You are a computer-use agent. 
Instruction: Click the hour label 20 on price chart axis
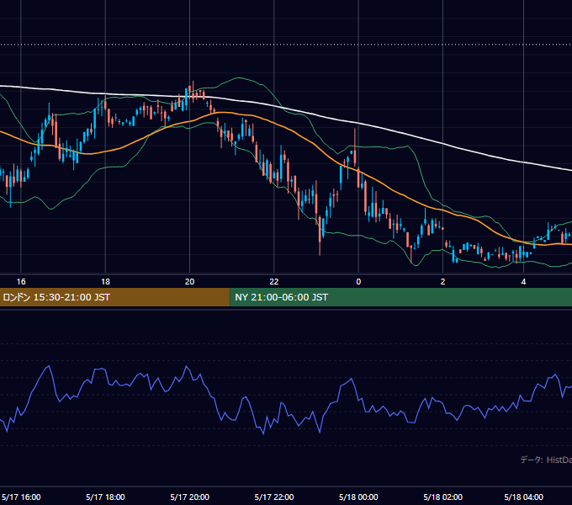(190, 281)
